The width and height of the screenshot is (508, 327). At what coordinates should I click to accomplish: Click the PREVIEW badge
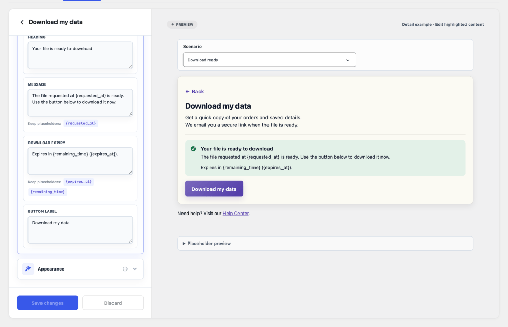(182, 24)
